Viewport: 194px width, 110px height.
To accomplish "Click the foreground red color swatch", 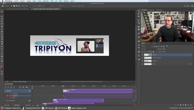I will 1,68.
